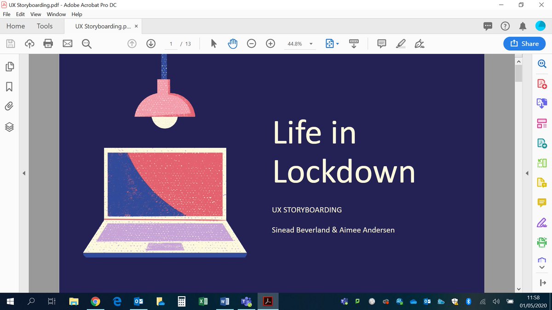Viewport: 552px width, 310px height.
Task: Zoom out with minus button
Action: 252,44
